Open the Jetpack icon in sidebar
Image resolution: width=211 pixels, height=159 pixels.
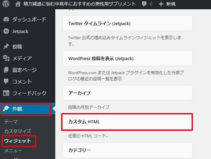6,31
